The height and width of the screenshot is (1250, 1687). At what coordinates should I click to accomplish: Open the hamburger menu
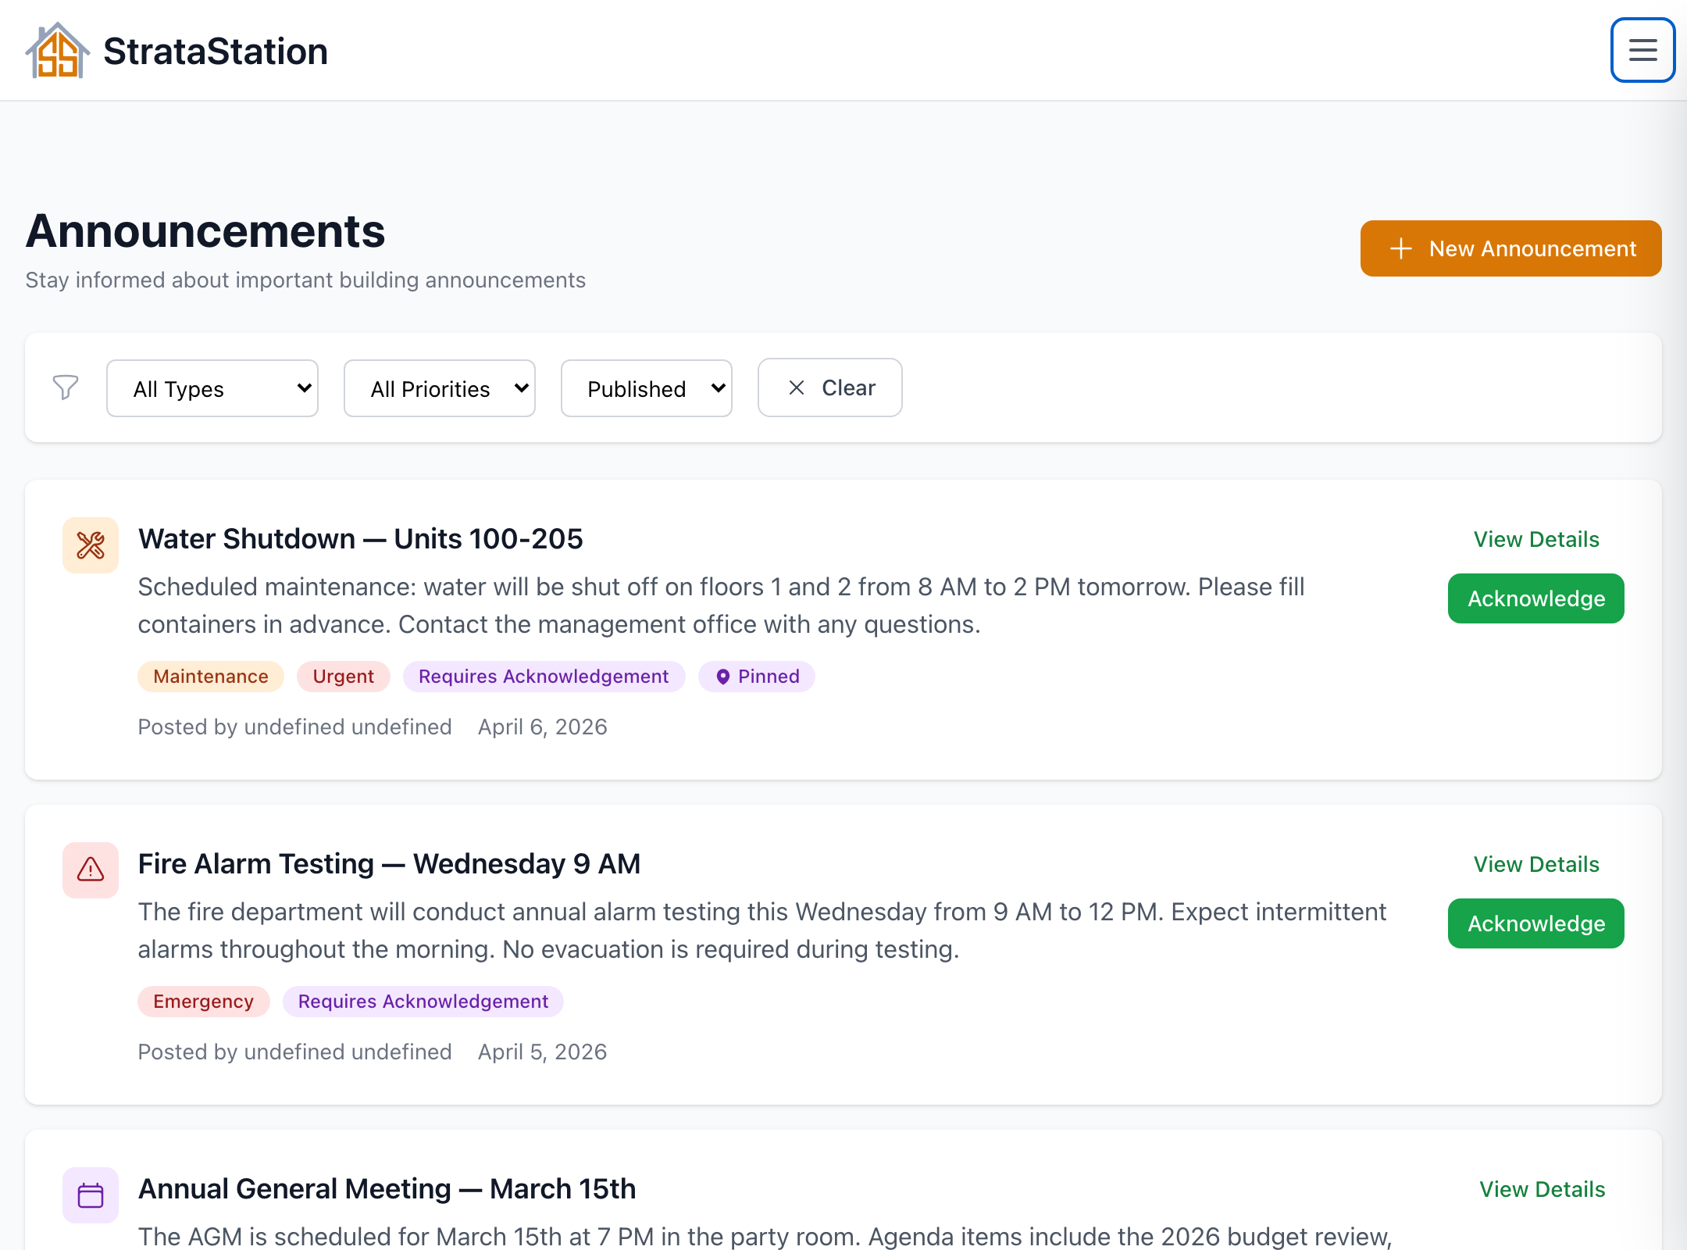pos(1642,50)
